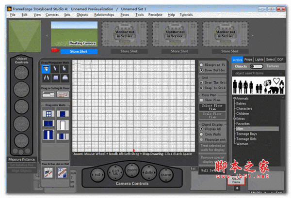This screenshot has height=198, width=291.
Task: Switch to the Actors tab
Action: [x=237, y=60]
